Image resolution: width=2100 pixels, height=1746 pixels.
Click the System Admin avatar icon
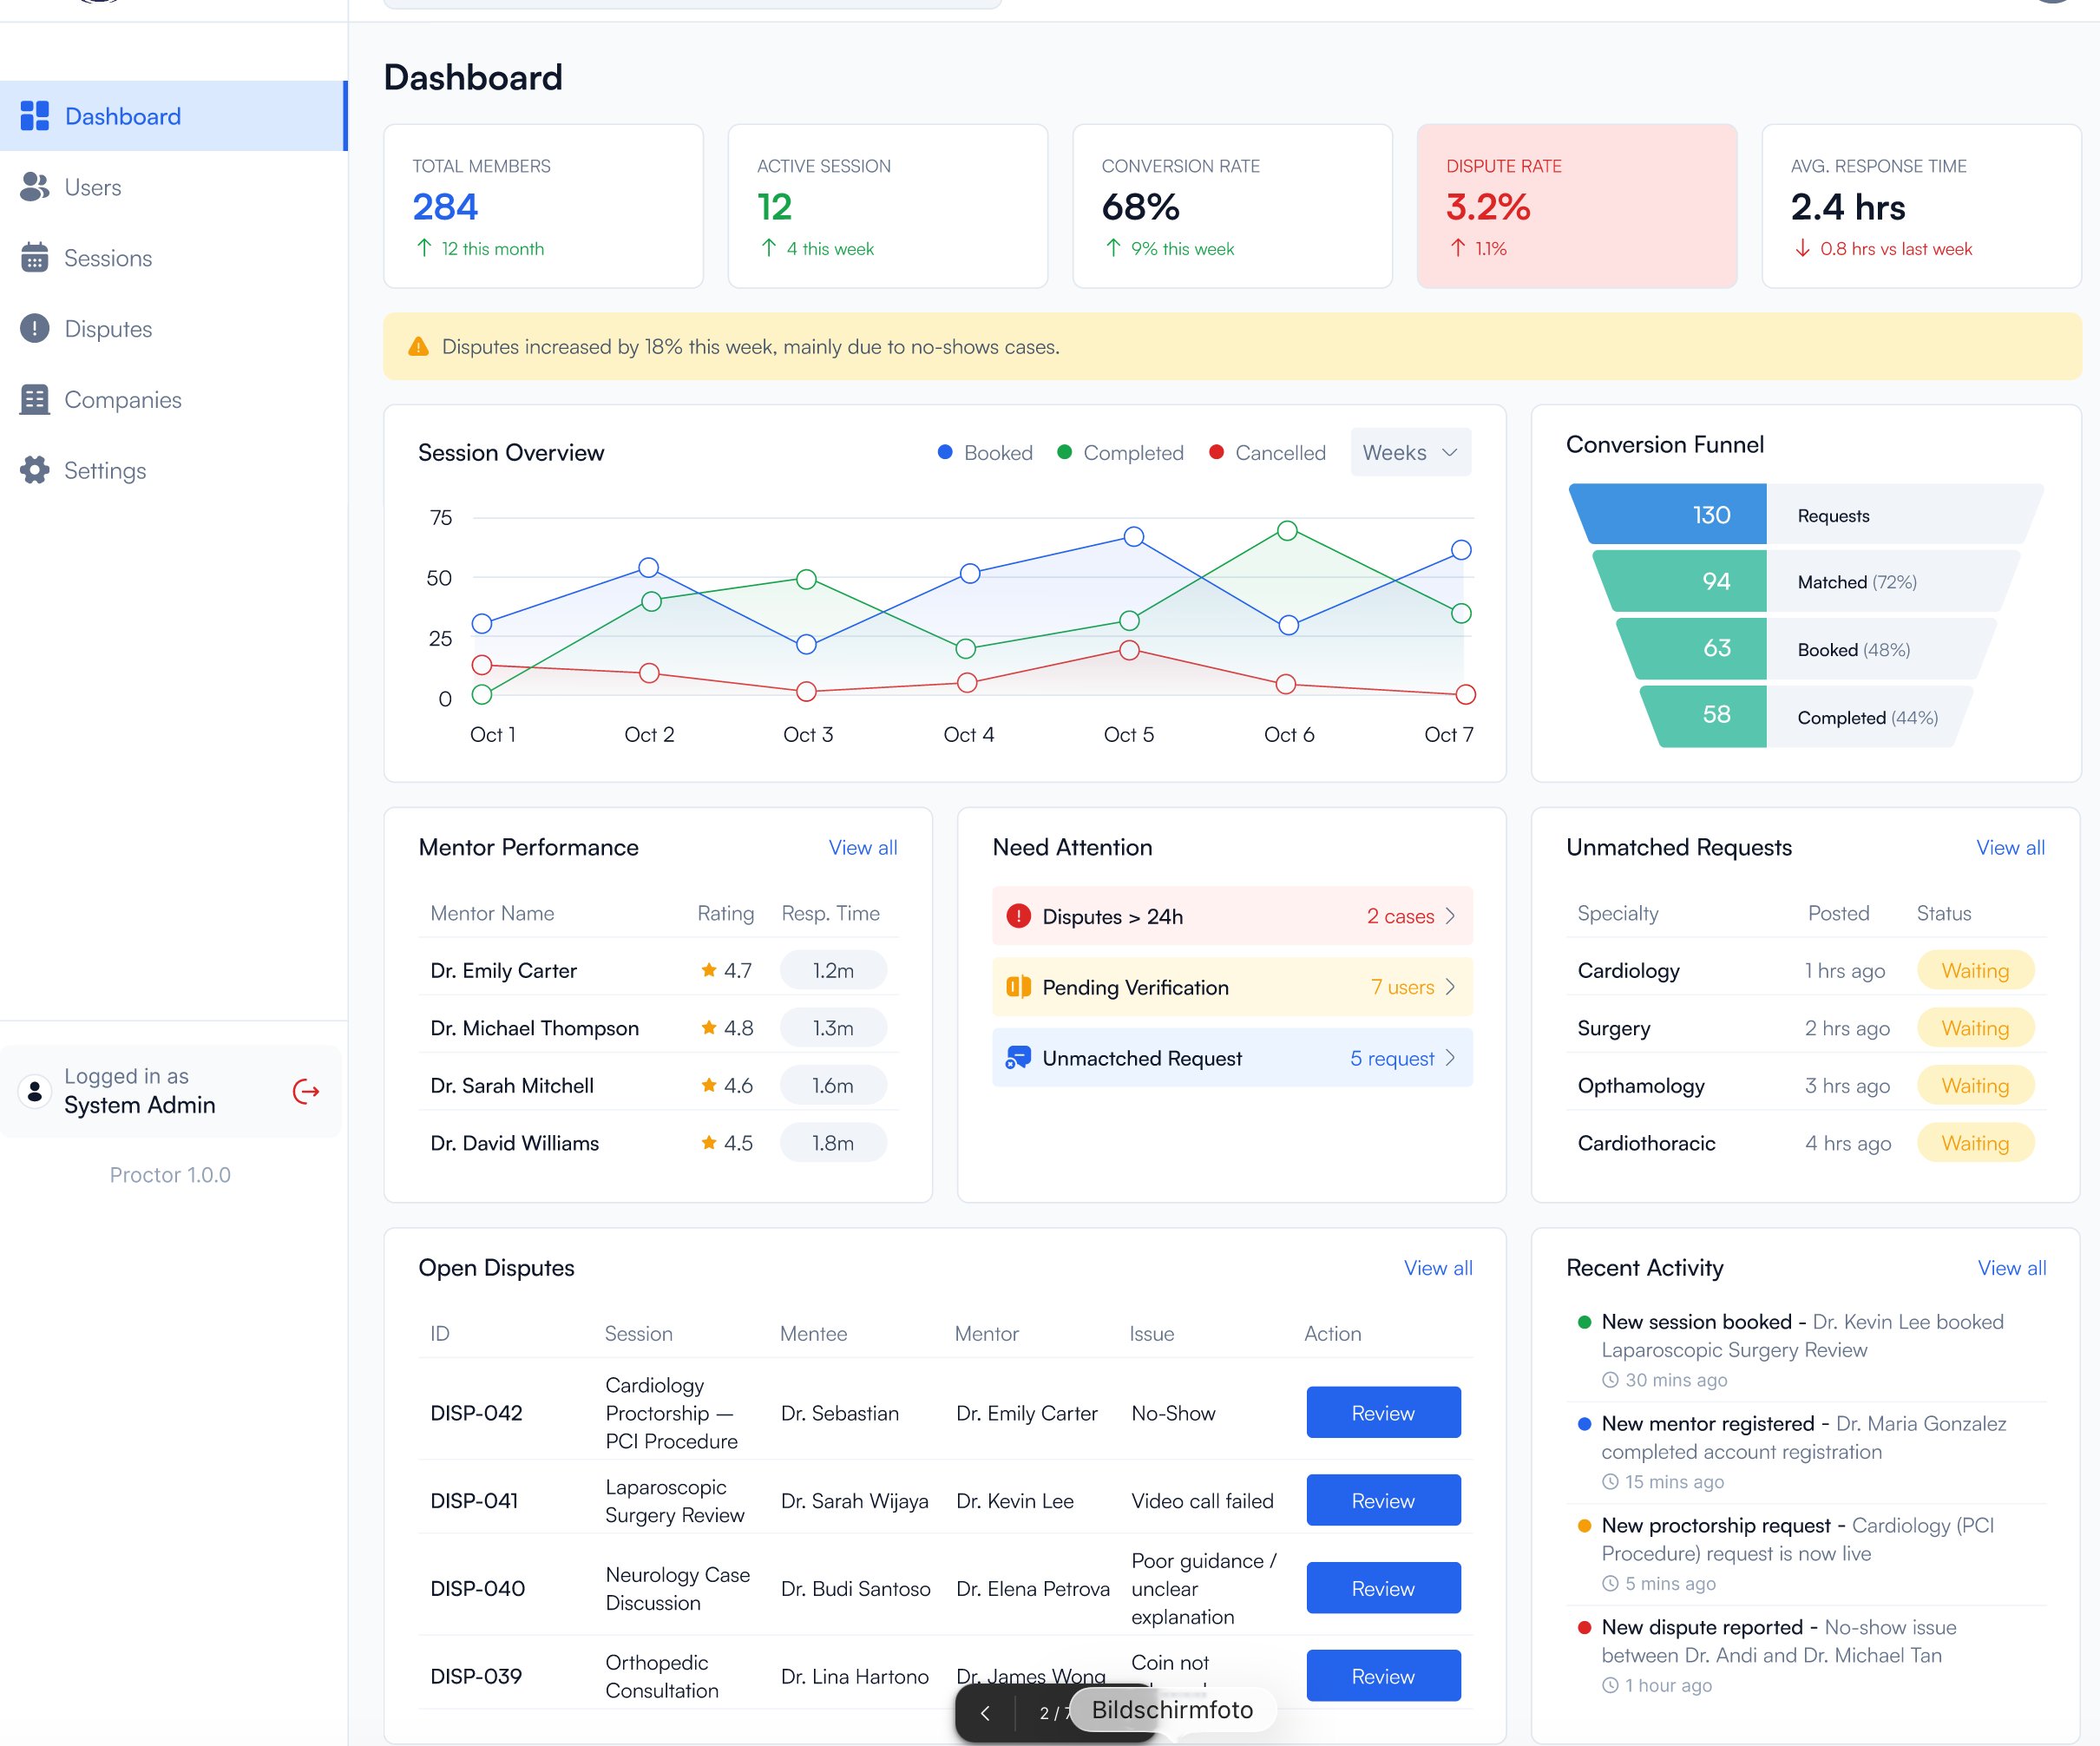point(34,1092)
